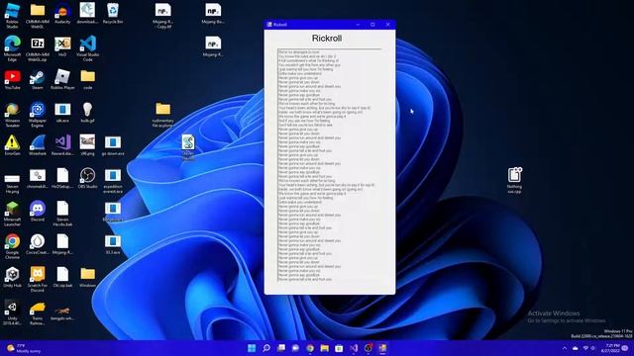The width and height of the screenshot is (634, 356).
Task: Open Chrome from the taskbar
Action: pyautogui.click(x=310, y=348)
